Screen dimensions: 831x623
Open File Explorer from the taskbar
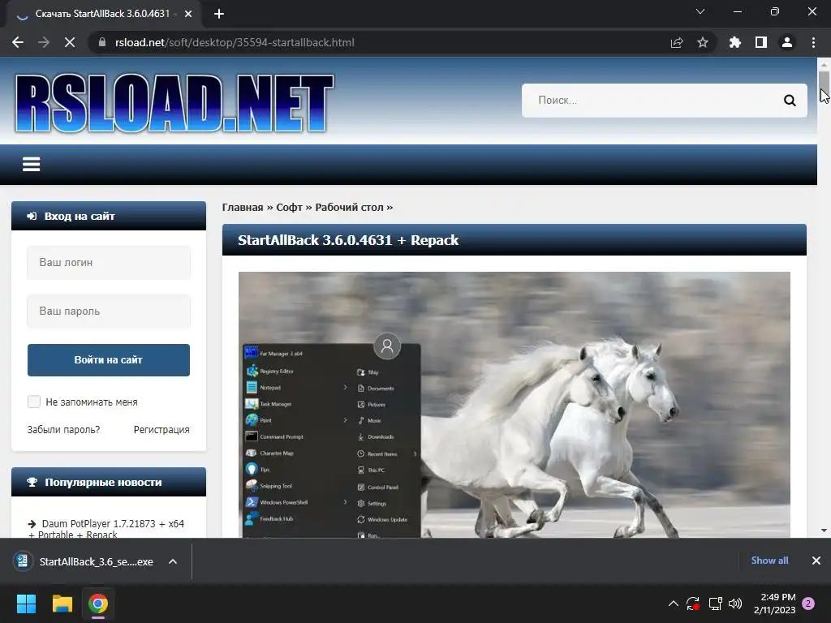(62, 604)
